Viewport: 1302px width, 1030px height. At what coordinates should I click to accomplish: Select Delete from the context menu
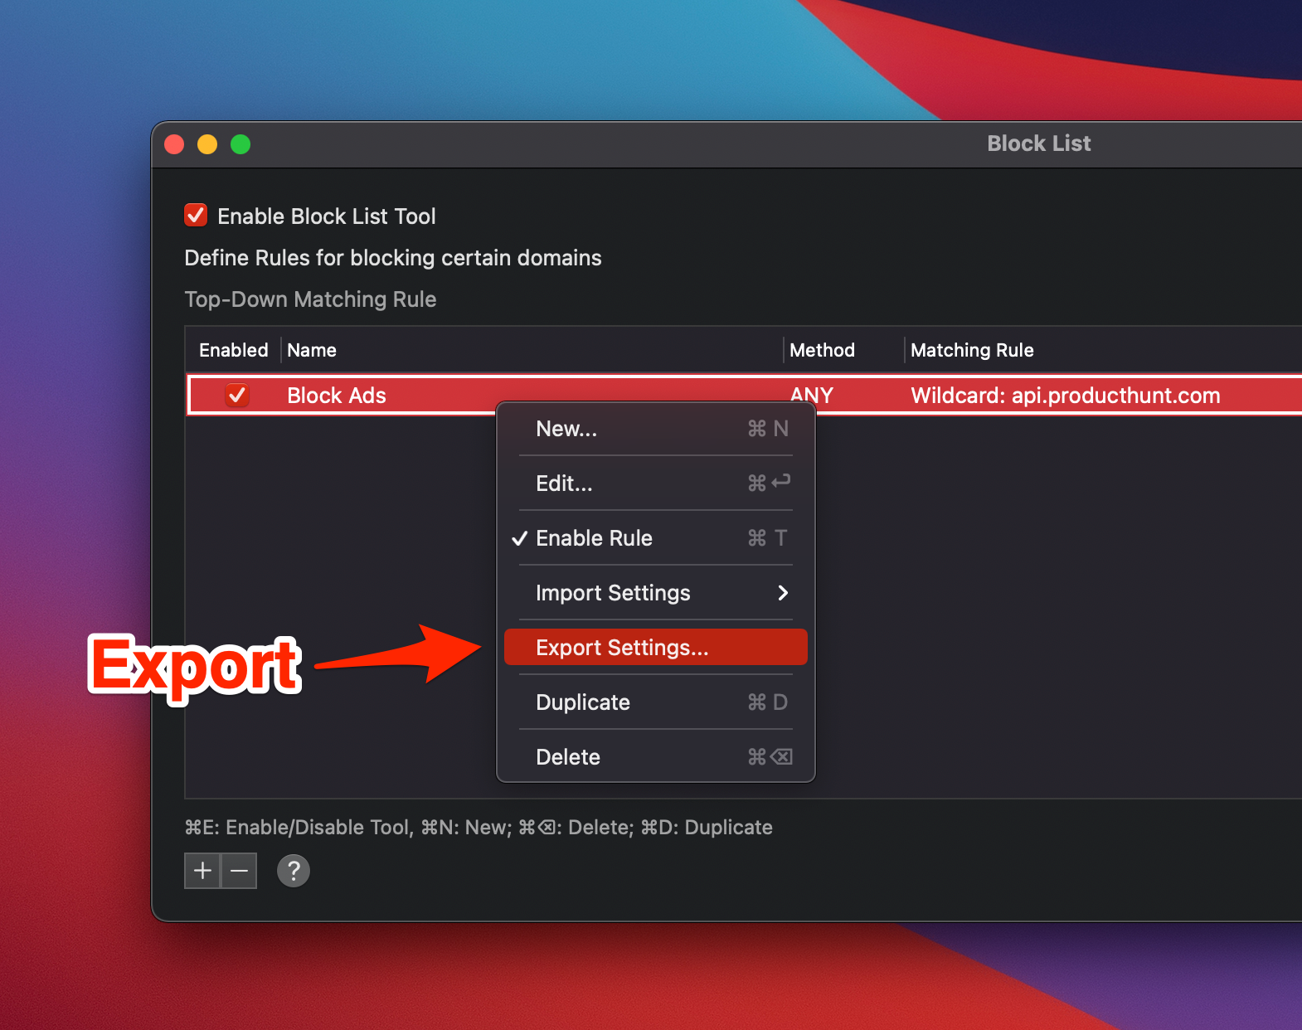pyautogui.click(x=655, y=757)
